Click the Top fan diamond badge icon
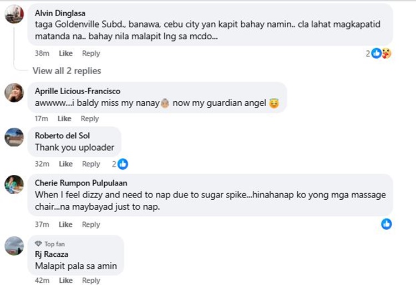Image resolution: width=416 pixels, height=285 pixels. pyautogui.click(x=38, y=243)
